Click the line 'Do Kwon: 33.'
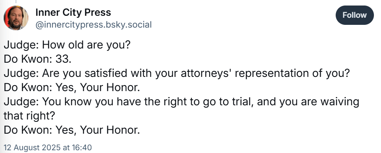 tap(38, 60)
